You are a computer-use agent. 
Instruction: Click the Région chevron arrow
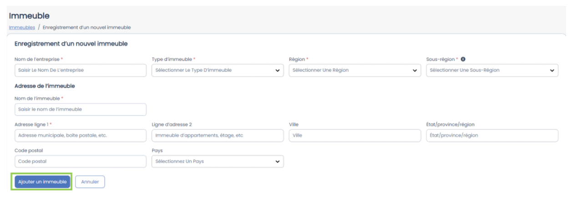pos(415,70)
